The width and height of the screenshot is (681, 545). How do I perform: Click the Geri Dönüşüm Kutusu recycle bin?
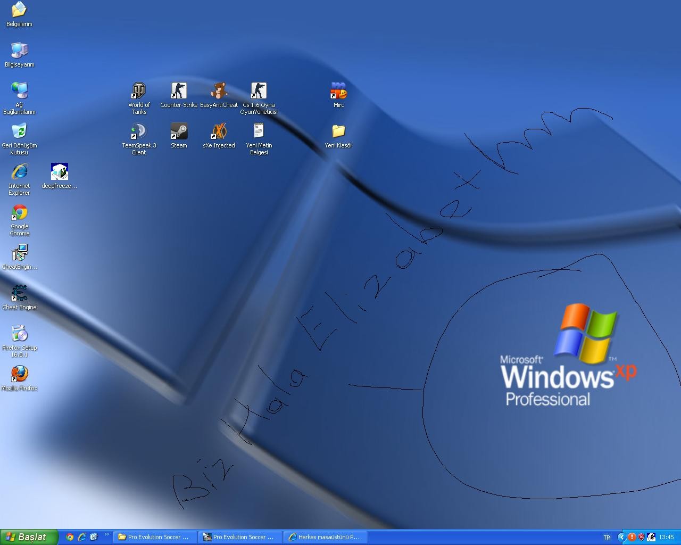pos(19,131)
